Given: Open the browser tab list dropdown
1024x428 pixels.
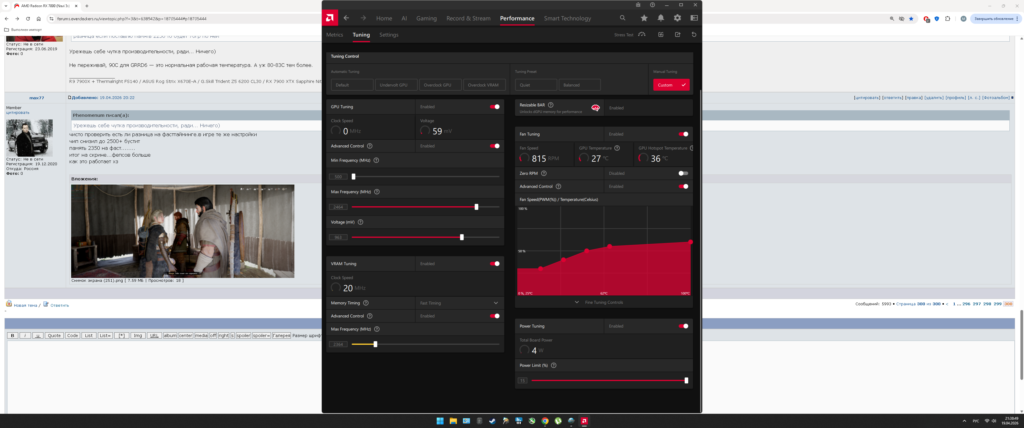Looking at the screenshot, I should [x=6, y=6].
